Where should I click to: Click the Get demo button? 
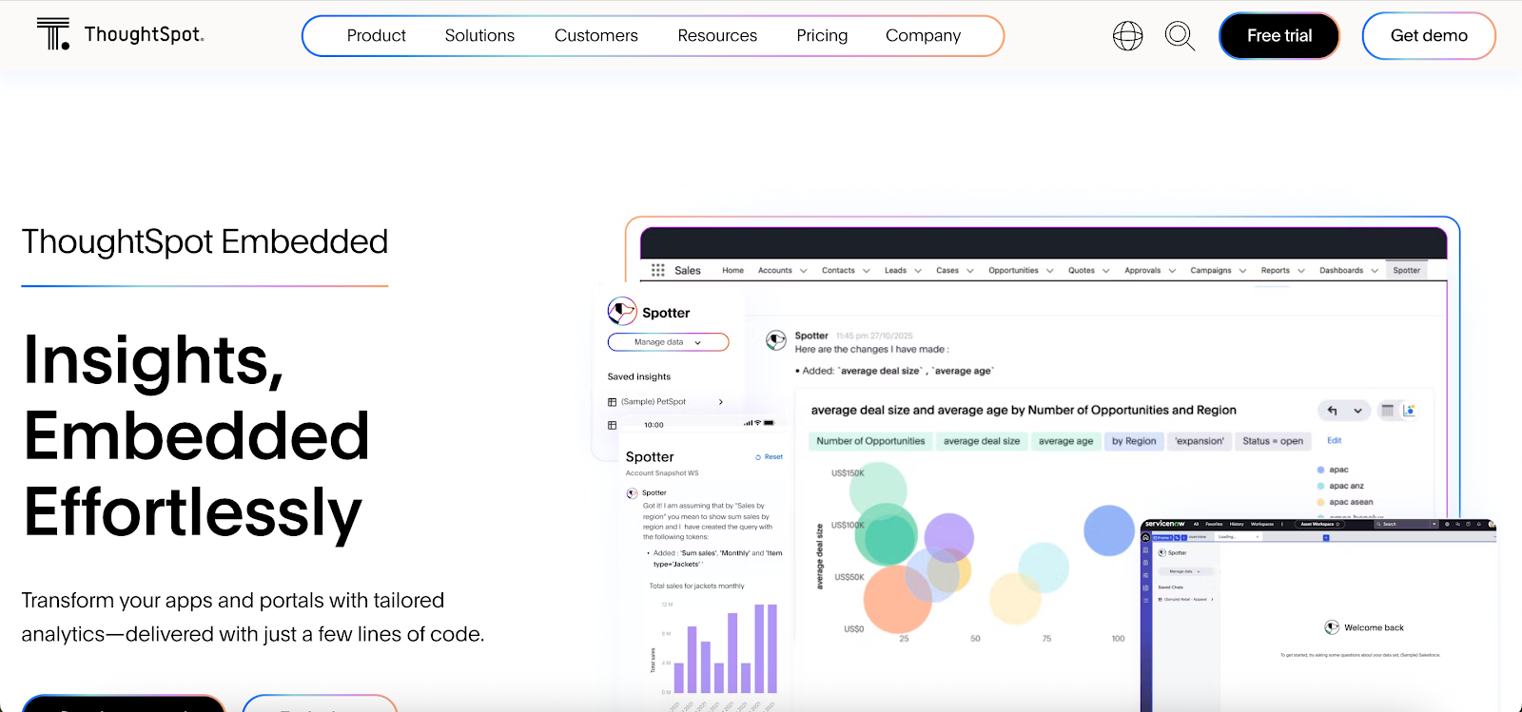click(1429, 36)
